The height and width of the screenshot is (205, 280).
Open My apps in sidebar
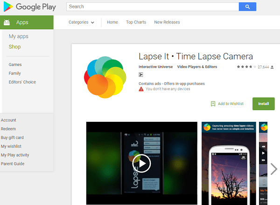(19, 36)
